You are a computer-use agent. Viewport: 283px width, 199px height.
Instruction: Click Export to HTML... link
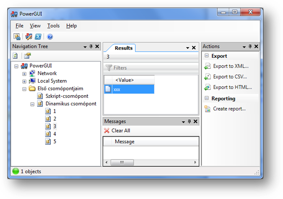point(233,87)
